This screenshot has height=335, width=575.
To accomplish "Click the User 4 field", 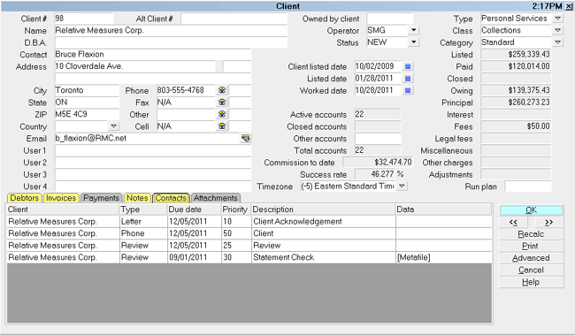I will click(x=152, y=187).
